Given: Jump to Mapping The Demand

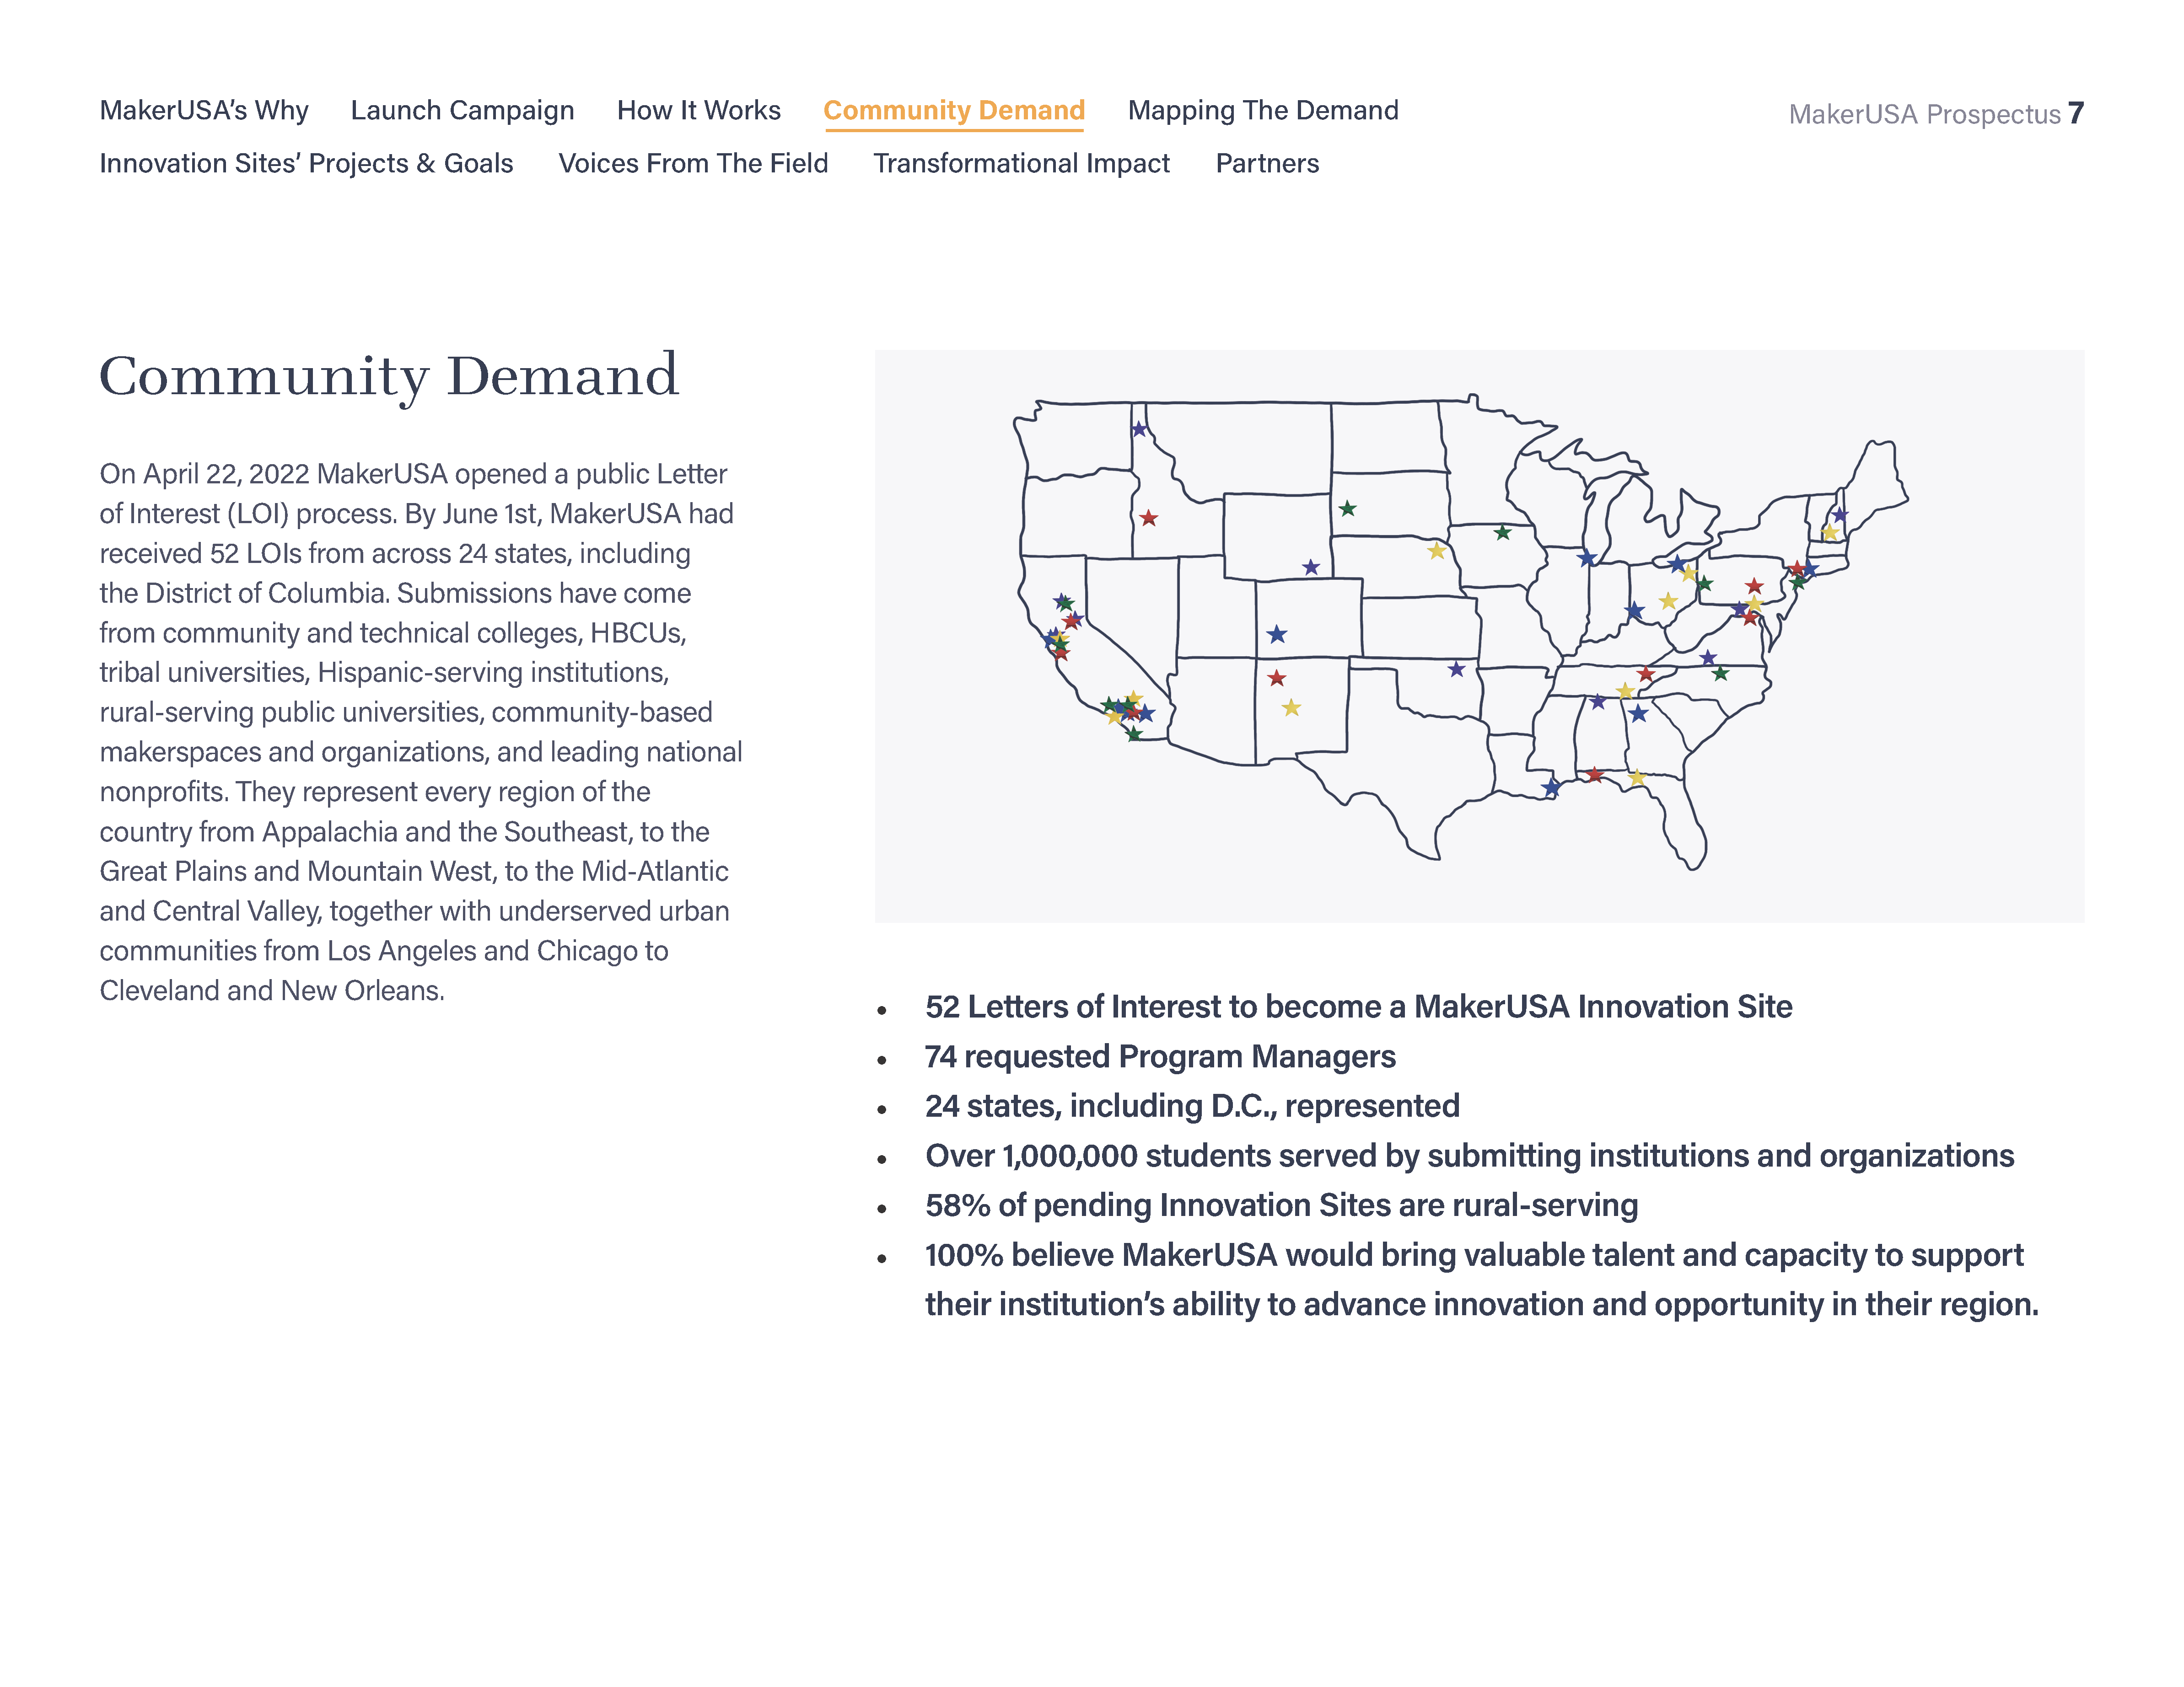Looking at the screenshot, I should pos(1262,110).
